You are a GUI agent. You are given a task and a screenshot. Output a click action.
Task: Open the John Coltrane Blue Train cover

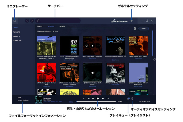(x=138, y=92)
